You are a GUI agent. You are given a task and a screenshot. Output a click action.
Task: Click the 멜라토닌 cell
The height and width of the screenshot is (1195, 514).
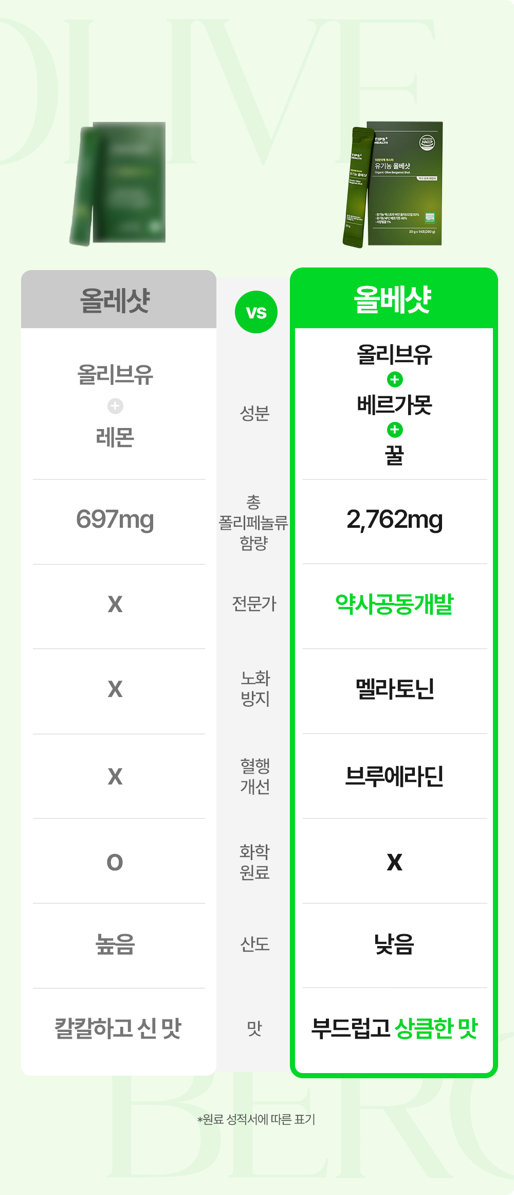(395, 689)
